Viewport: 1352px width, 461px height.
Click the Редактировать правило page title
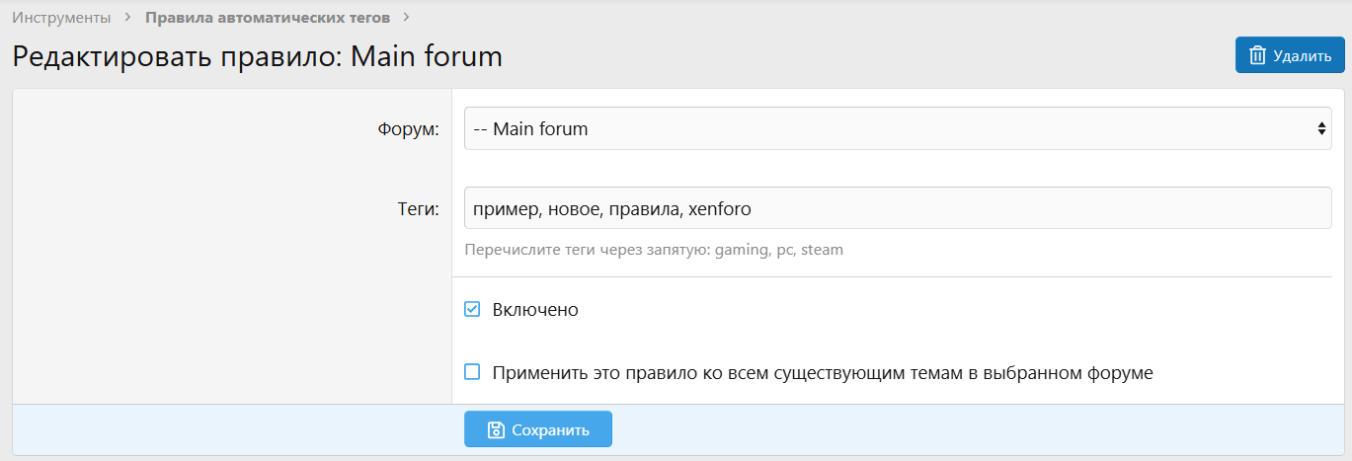pyautogui.click(x=257, y=56)
